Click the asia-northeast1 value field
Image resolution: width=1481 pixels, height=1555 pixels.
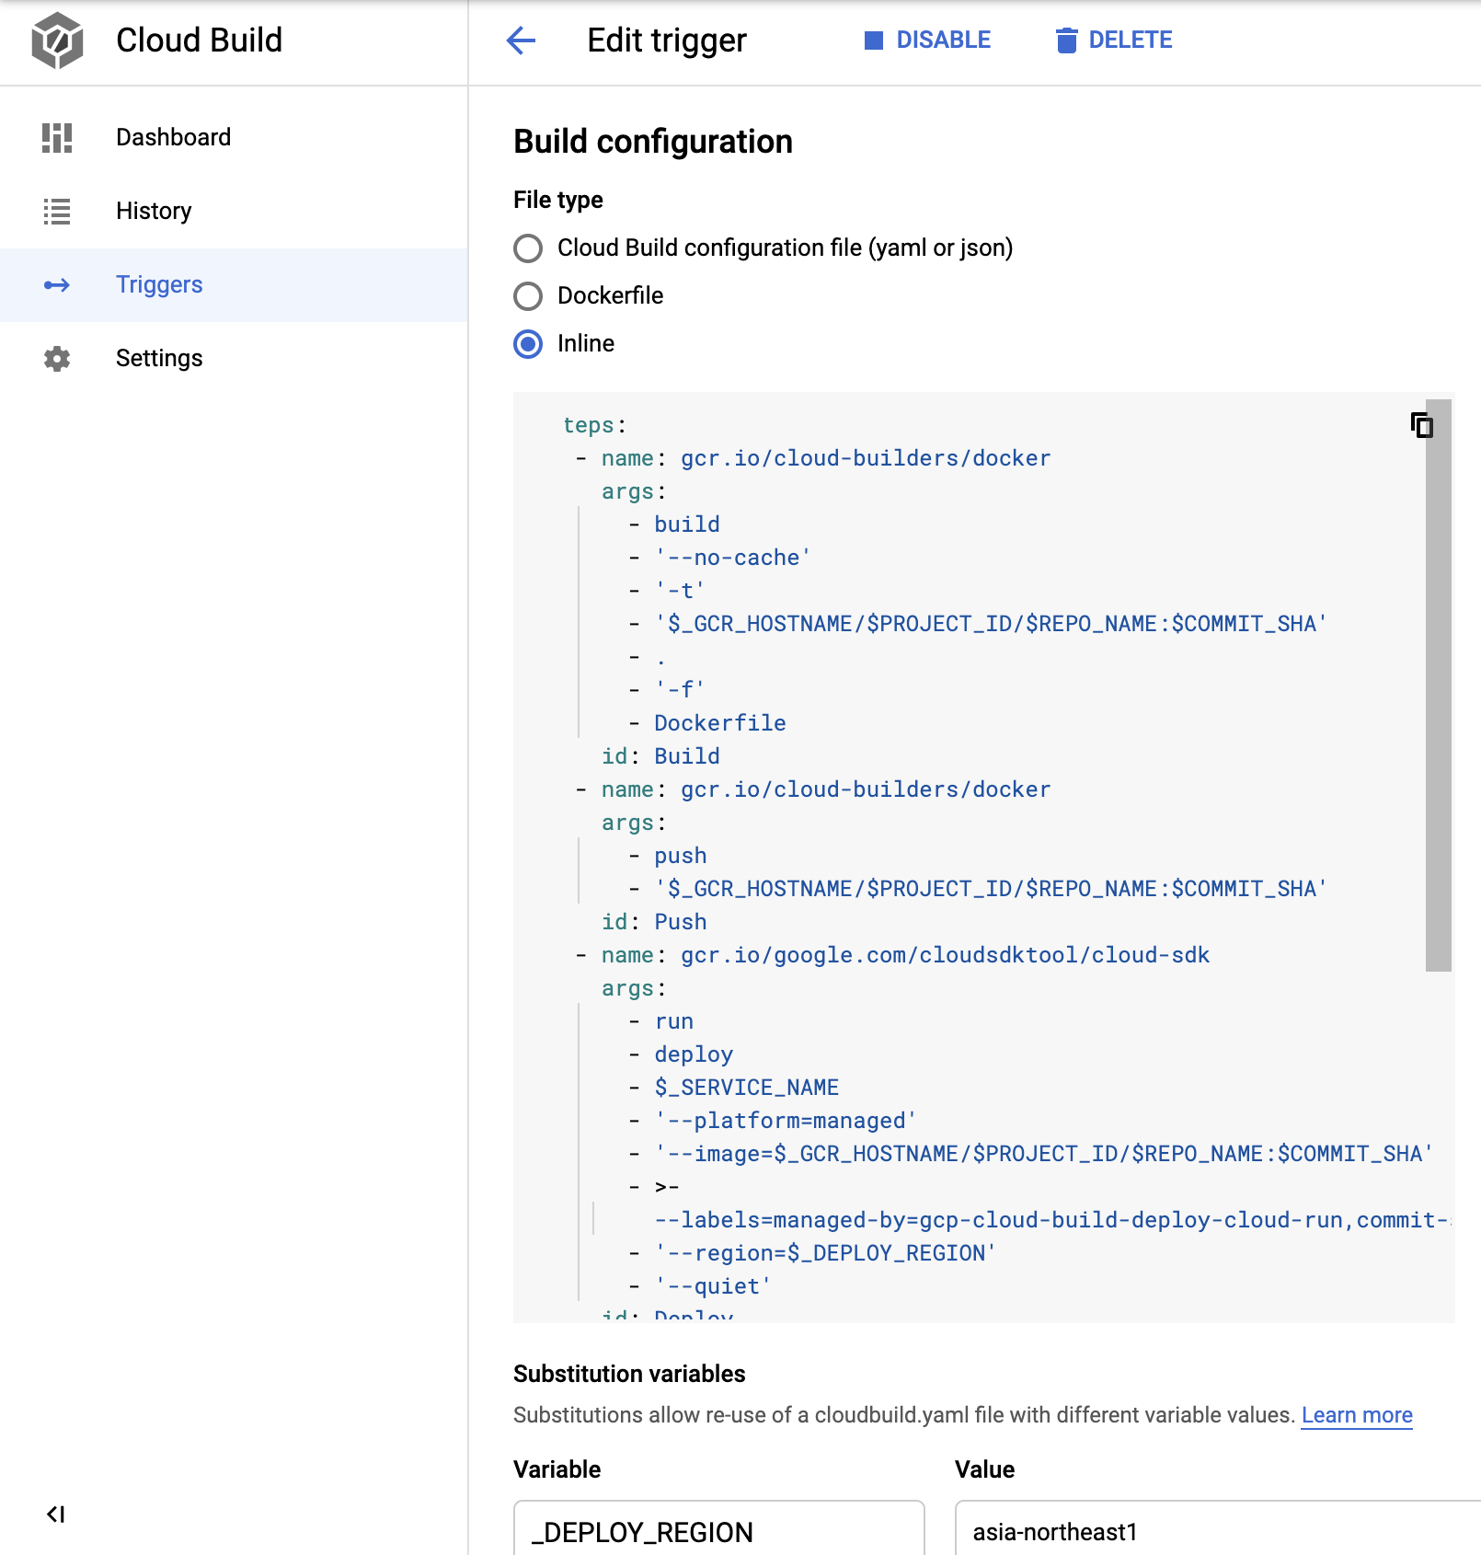click(1218, 1529)
